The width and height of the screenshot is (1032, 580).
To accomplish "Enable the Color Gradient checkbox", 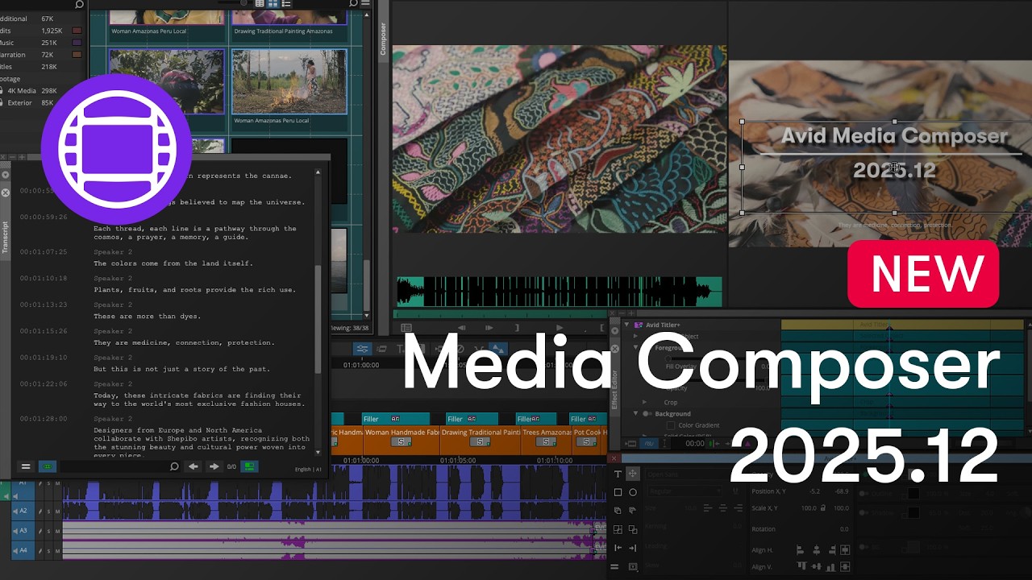I will (670, 425).
